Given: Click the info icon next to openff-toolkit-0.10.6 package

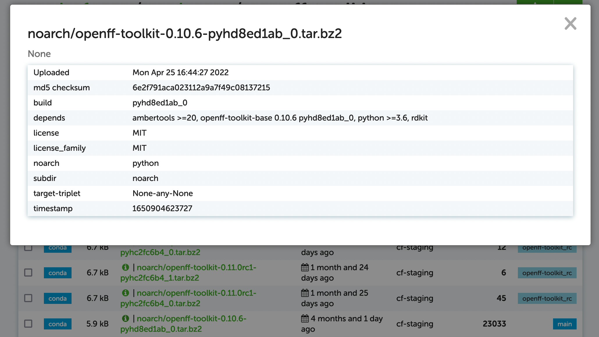Looking at the screenshot, I should 126,319.
